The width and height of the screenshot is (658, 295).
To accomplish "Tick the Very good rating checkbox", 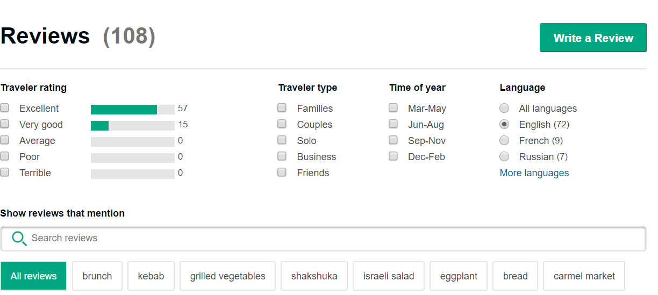I will pos(5,124).
